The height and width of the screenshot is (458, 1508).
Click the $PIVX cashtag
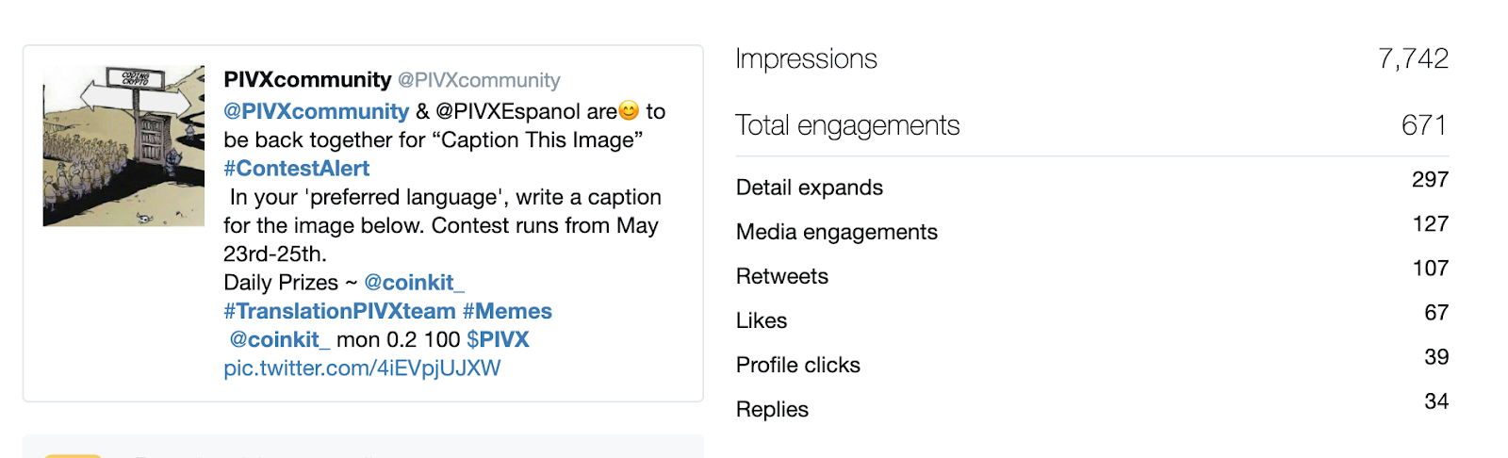point(498,339)
